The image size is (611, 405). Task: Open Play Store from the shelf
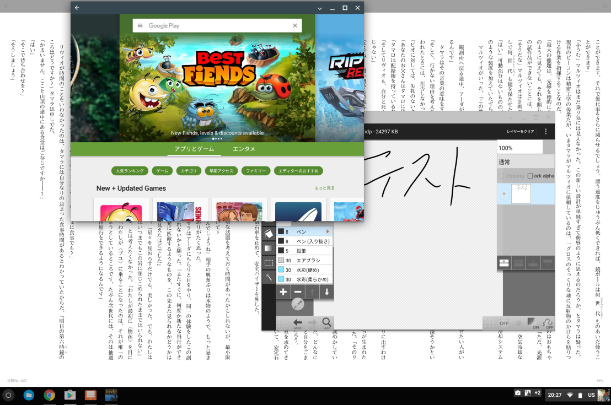pos(69,395)
